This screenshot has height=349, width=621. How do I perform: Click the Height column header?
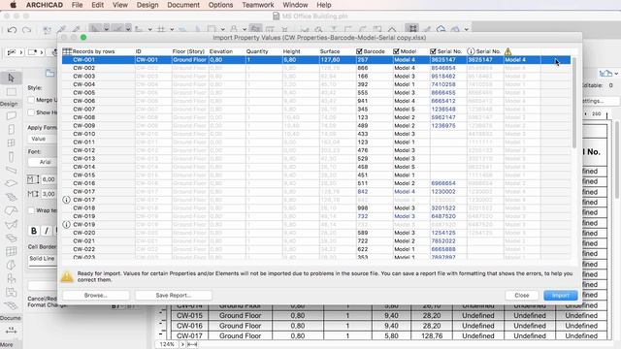point(291,51)
